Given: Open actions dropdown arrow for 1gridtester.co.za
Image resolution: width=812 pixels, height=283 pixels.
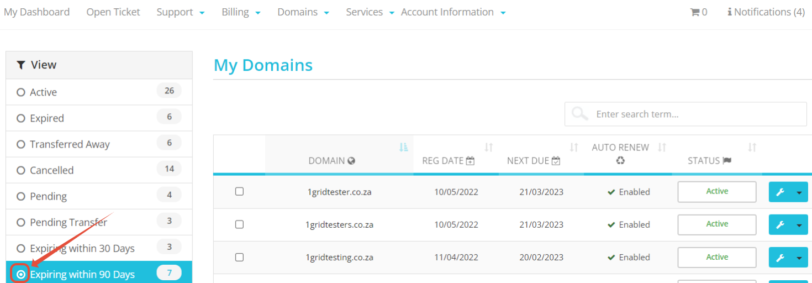Looking at the screenshot, I should click(x=799, y=192).
